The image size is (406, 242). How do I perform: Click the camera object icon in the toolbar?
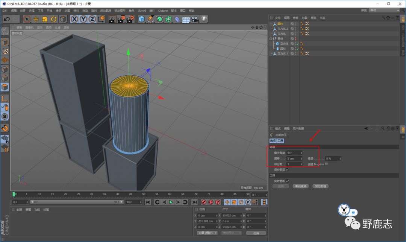click(x=195, y=19)
